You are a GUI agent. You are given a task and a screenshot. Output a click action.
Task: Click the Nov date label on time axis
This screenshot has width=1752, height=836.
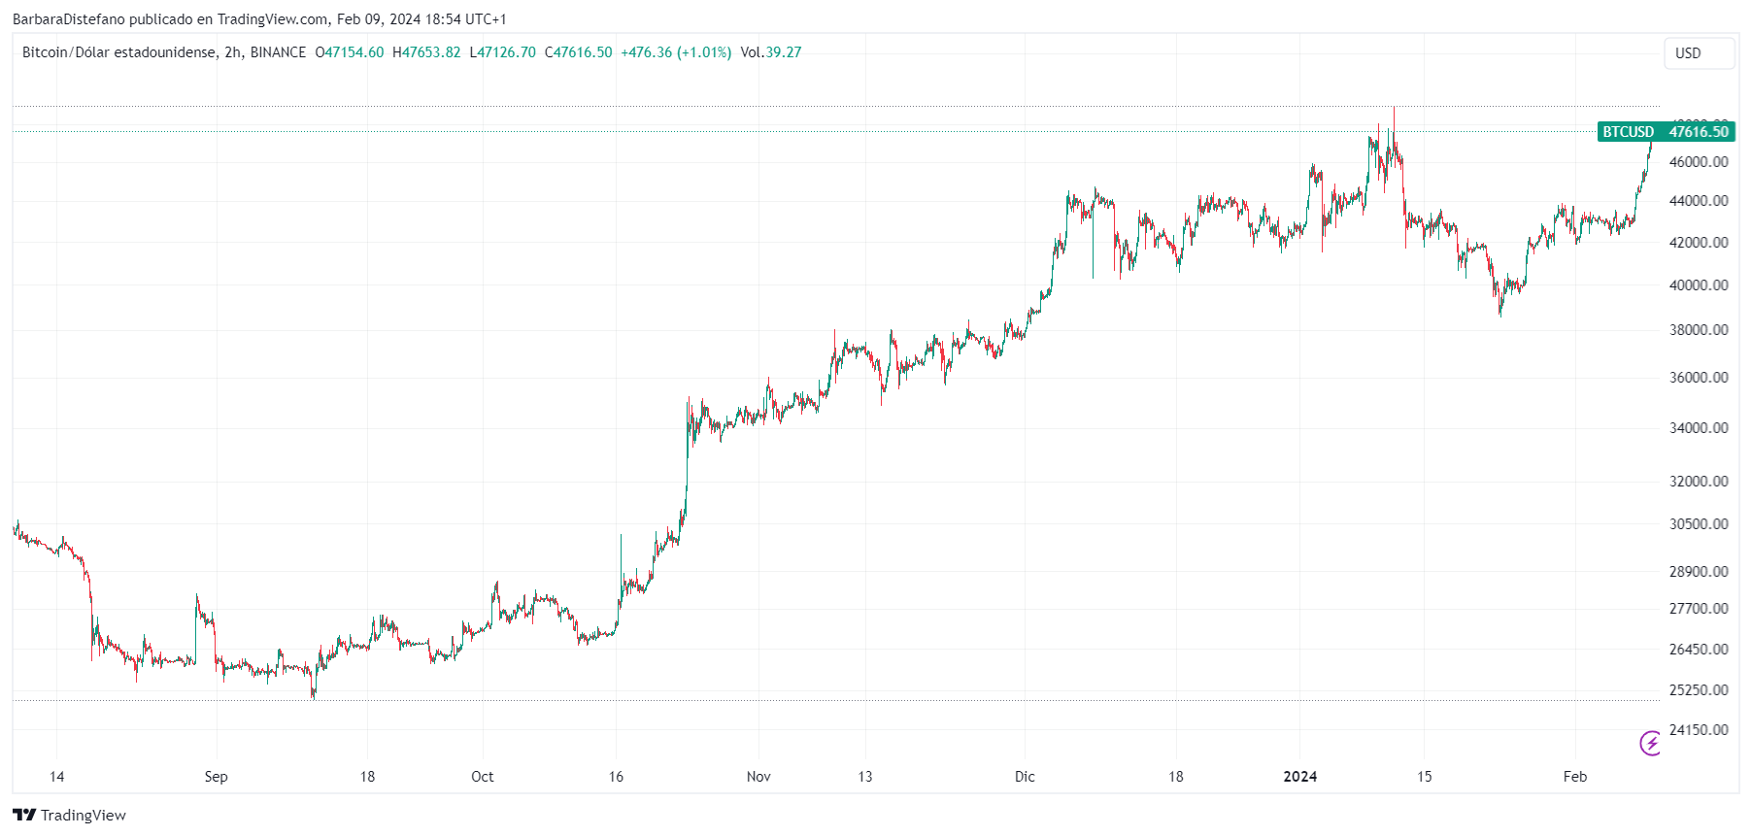coord(758,777)
